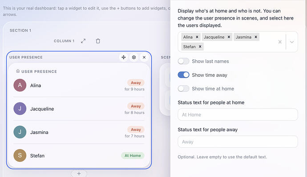Remove Jacqueline tag from user selector

[229, 37]
